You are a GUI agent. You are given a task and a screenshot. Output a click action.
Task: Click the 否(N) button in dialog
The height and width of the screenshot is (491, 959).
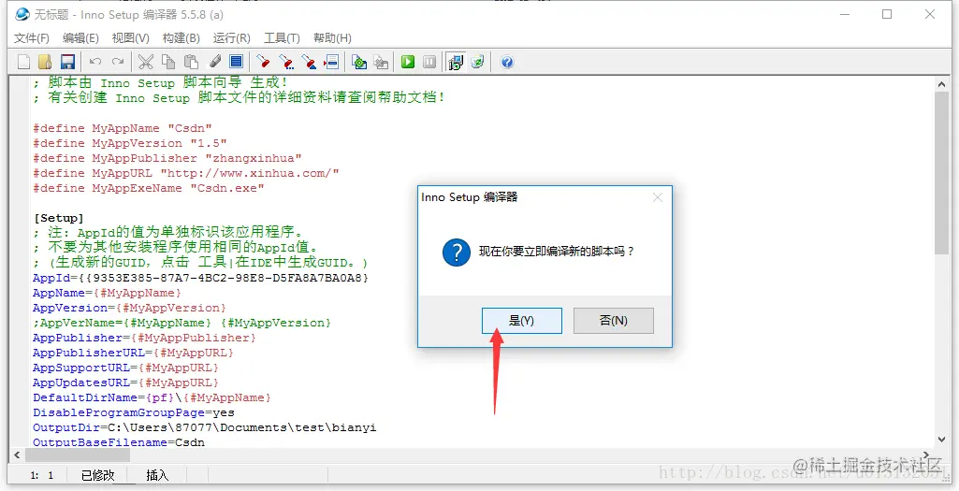tap(614, 321)
